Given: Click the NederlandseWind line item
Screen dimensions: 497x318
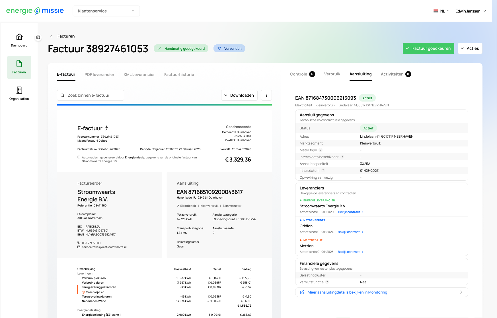Looking at the screenshot, I should [x=164, y=301].
